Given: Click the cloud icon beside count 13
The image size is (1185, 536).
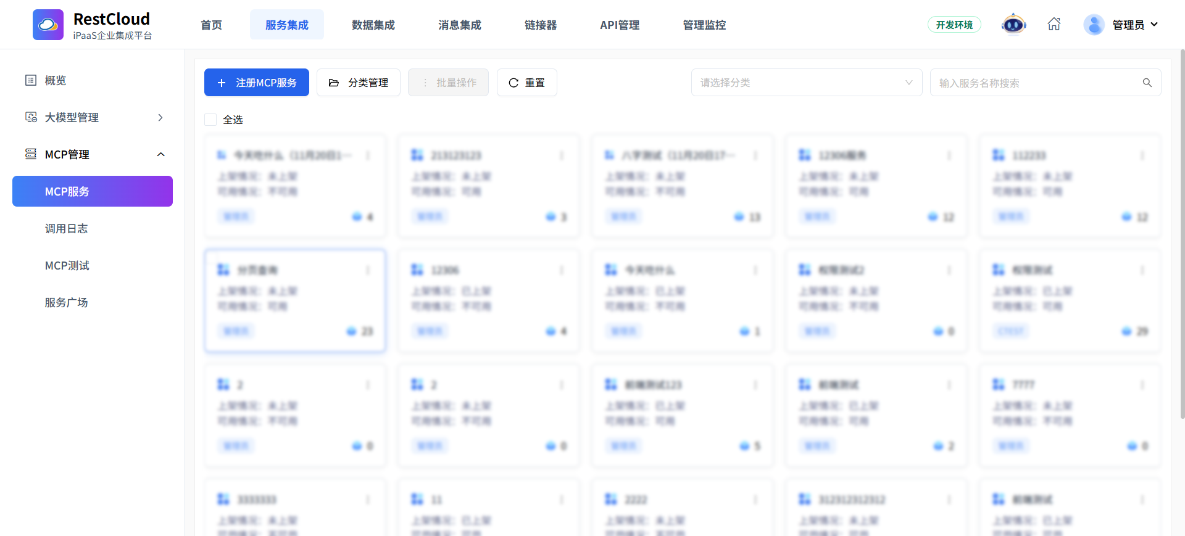Looking at the screenshot, I should pos(739,216).
